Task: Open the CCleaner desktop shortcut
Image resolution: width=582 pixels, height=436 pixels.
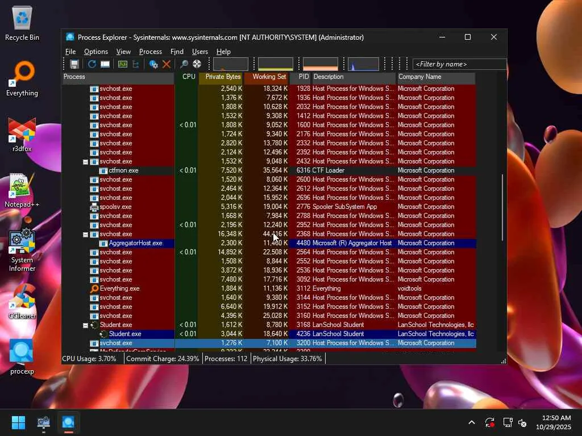Action: (x=22, y=301)
